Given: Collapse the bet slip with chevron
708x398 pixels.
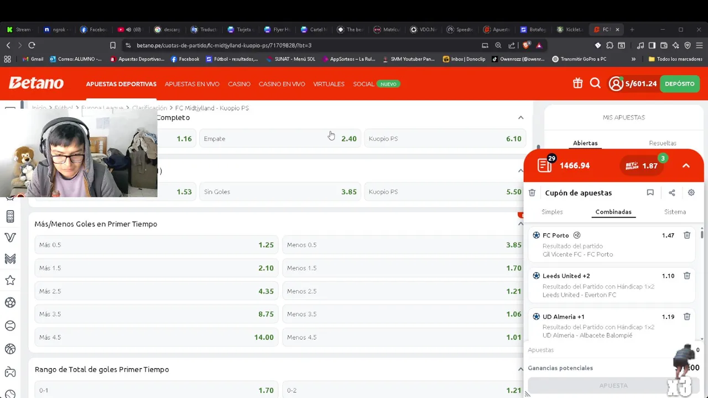Looking at the screenshot, I should (686, 165).
